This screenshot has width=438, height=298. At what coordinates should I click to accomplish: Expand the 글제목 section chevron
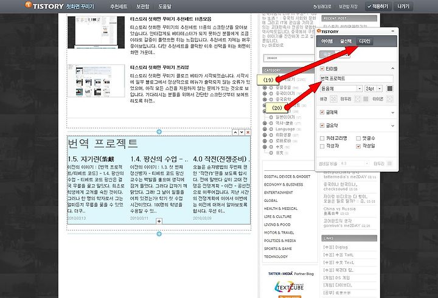392,113
